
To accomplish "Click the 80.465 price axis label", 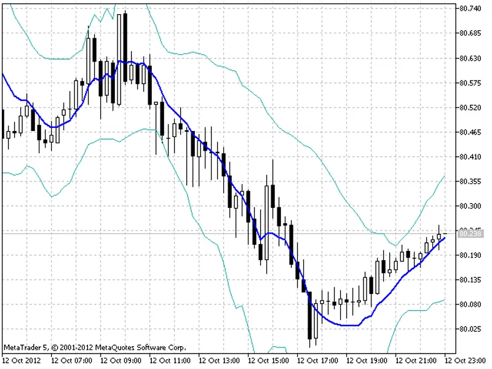I will (x=470, y=132).
